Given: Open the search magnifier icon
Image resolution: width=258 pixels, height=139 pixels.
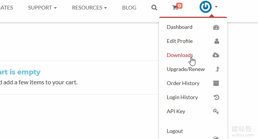Looking at the screenshot, I should (154, 8).
